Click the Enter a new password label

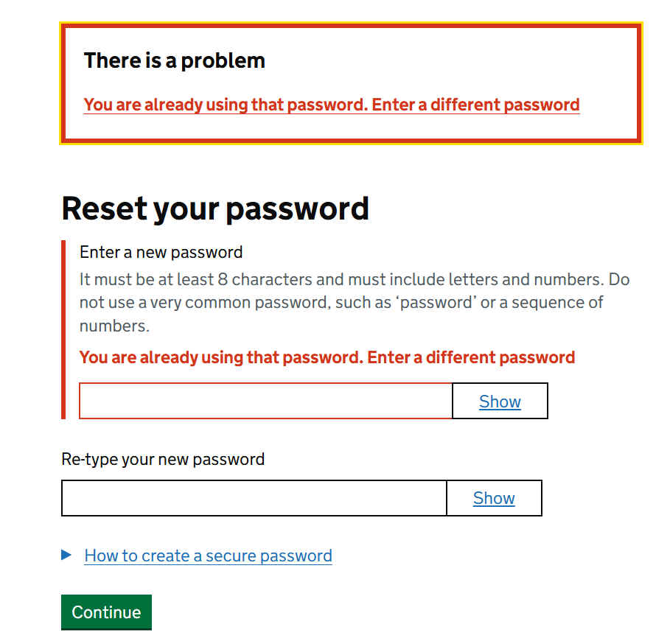tap(161, 252)
